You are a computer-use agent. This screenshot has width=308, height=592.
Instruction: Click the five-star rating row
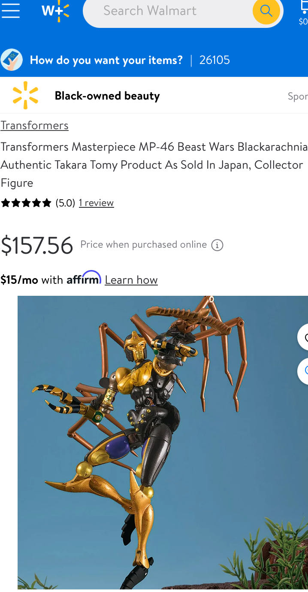point(26,203)
